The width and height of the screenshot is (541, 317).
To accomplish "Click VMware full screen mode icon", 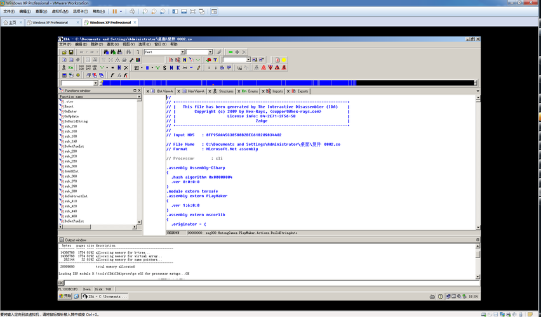I will (193, 11).
